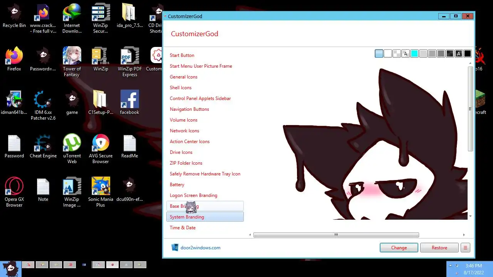The width and height of the screenshot is (493, 277).
Task: Choose the light checkered swatch without letter
Action: pyautogui.click(x=397, y=54)
